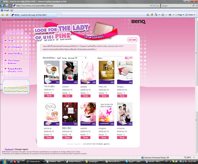This screenshot has height=164, width=198.
Task: Vote for the explorin poster
Action: coord(85,138)
